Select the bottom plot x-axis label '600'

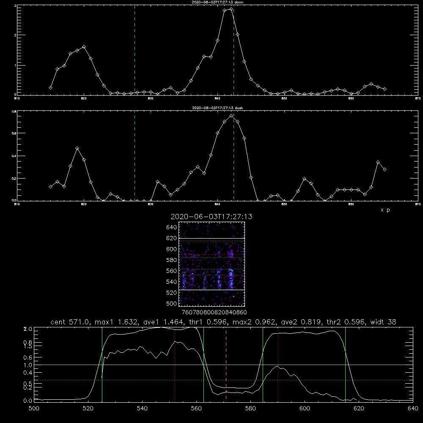[x=305, y=409]
